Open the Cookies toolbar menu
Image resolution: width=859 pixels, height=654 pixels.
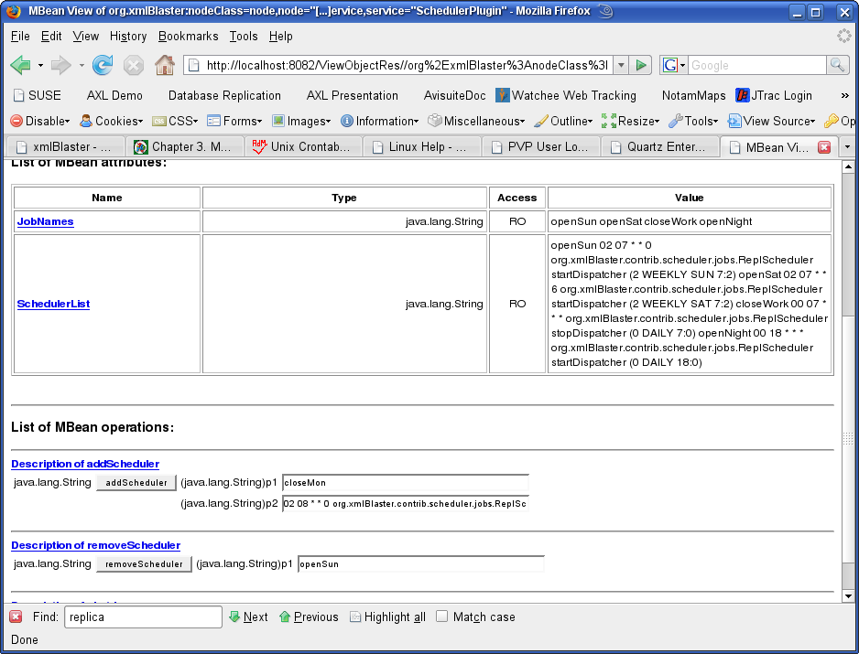(111, 121)
